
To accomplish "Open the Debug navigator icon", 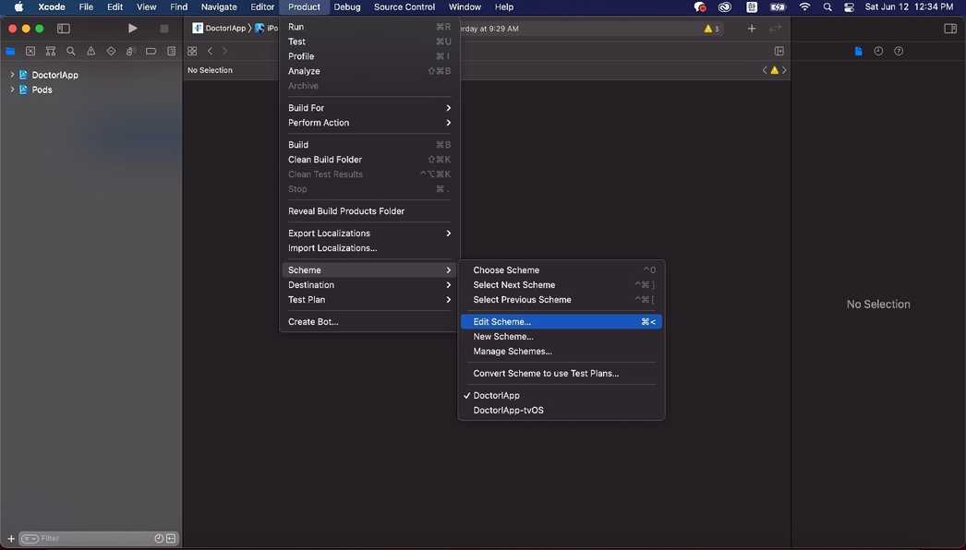I will (x=130, y=51).
